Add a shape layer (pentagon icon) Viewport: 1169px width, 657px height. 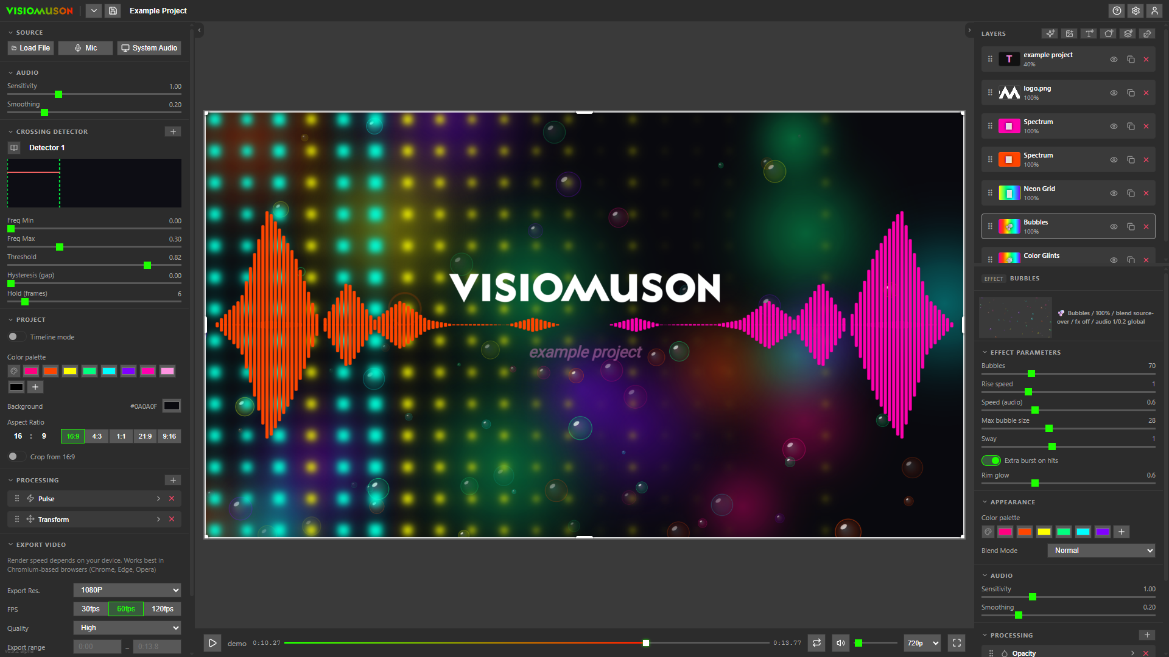pos(1109,33)
